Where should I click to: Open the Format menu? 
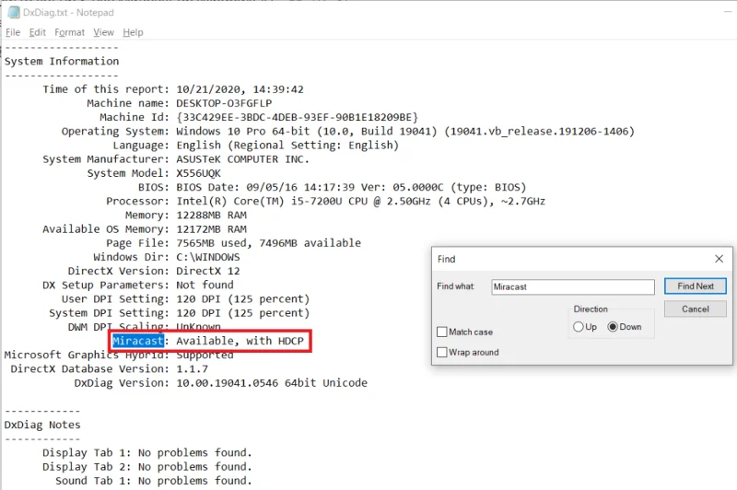pos(70,32)
